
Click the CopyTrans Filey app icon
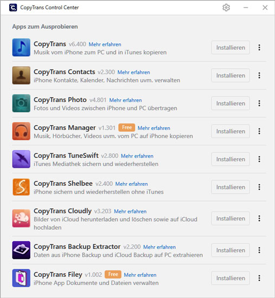(21, 278)
